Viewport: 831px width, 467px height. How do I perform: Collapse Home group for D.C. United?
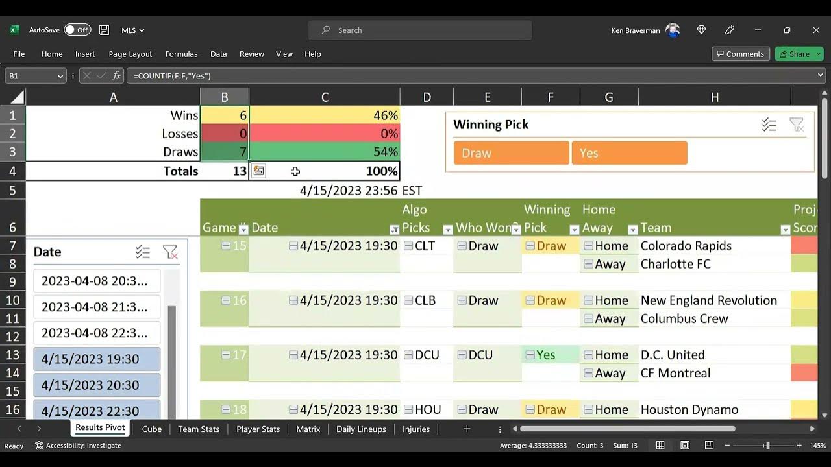click(x=588, y=355)
